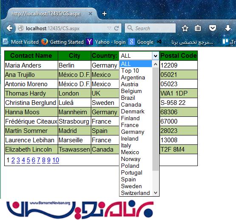Choose Argentina from the dropdown list
This screenshot has height=220, width=236.
click(136, 77)
